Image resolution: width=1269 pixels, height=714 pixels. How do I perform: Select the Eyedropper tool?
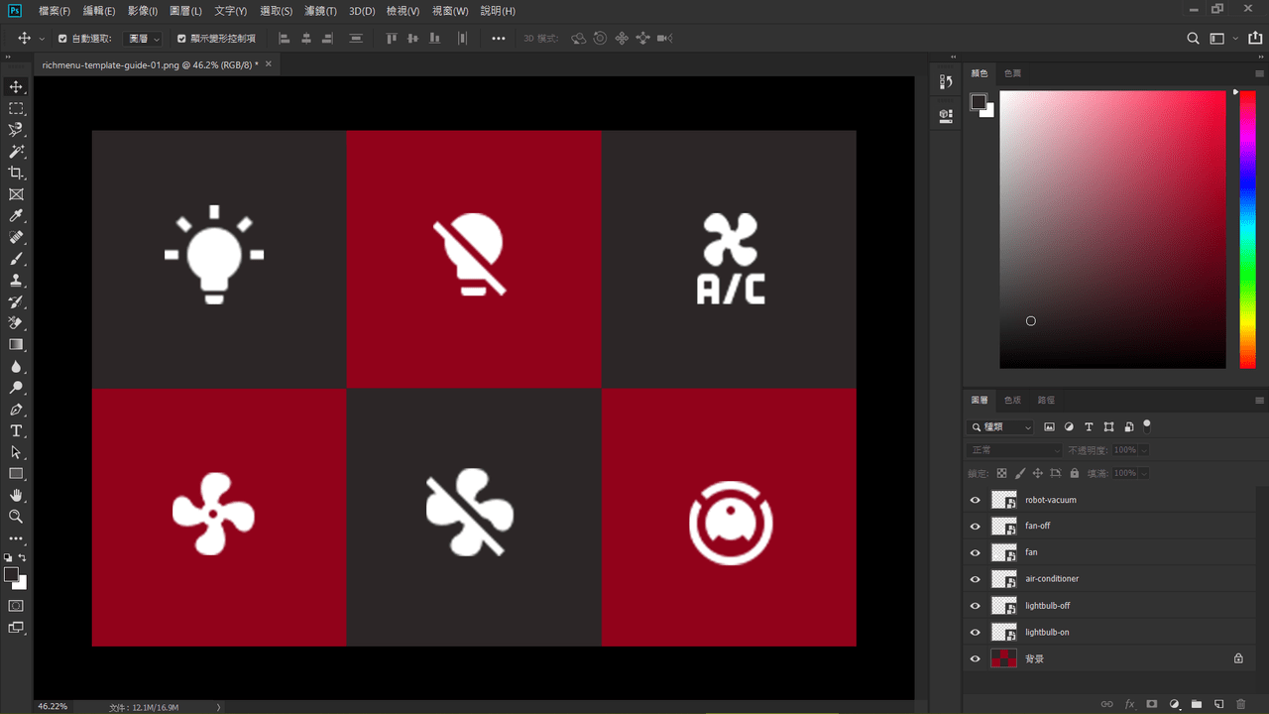click(16, 216)
